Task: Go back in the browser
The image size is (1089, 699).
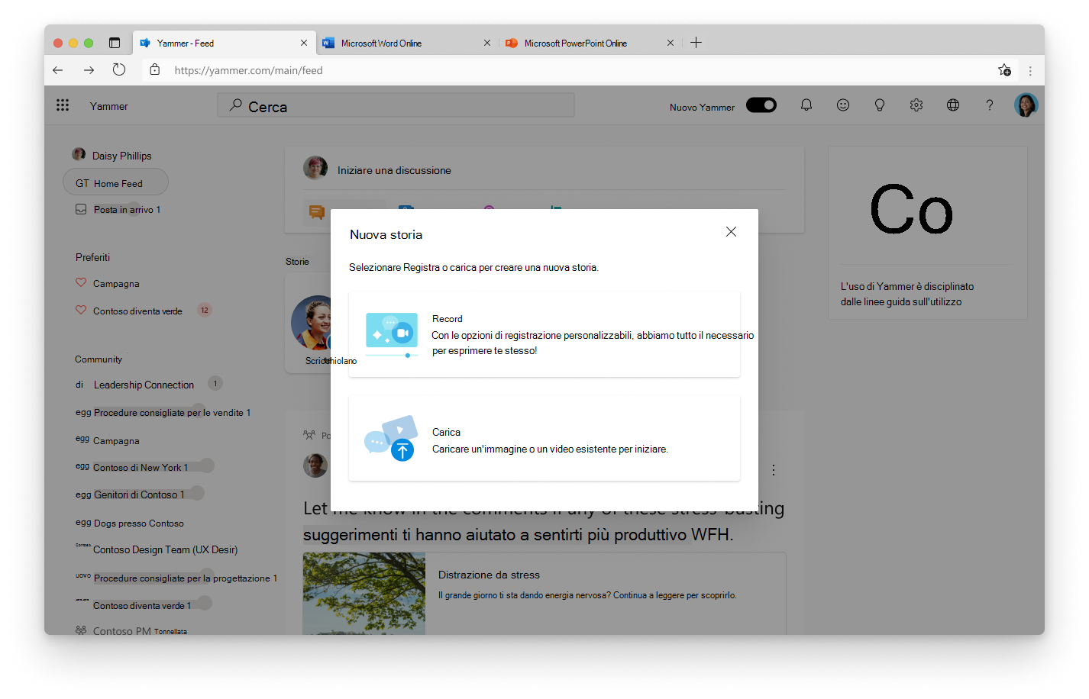Action: pos(58,70)
